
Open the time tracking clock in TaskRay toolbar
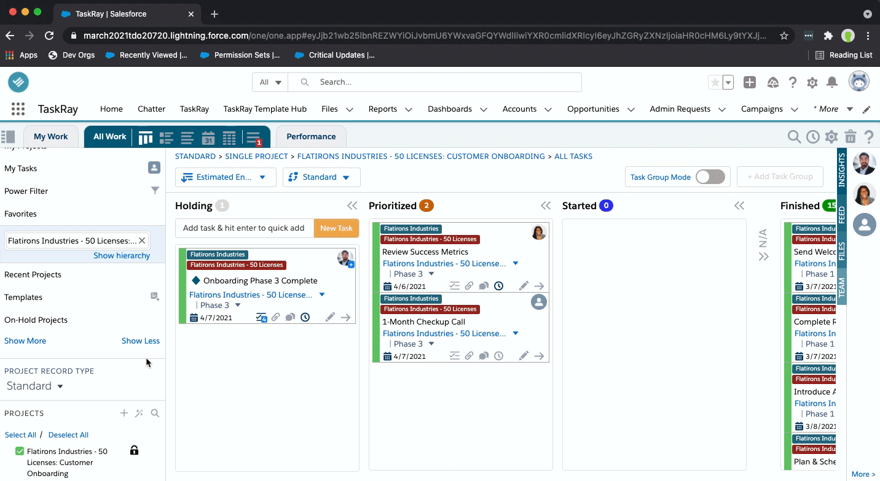(x=813, y=137)
